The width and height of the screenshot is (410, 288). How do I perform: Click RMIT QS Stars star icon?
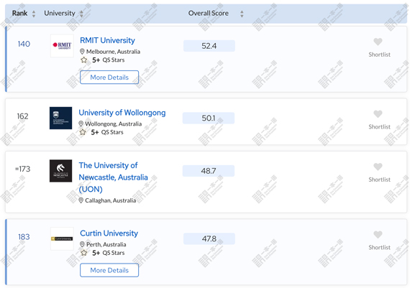coord(84,60)
